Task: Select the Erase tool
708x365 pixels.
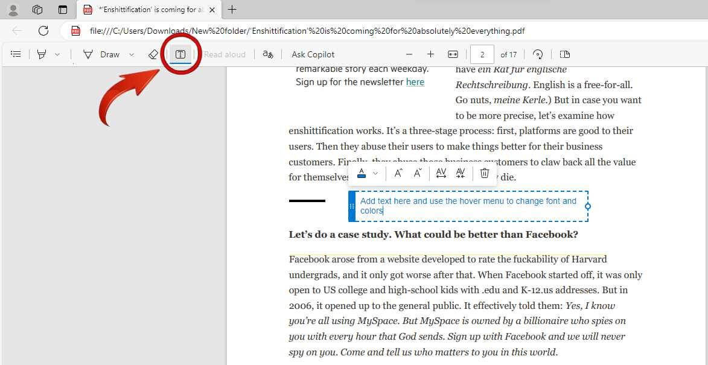Action: click(153, 54)
